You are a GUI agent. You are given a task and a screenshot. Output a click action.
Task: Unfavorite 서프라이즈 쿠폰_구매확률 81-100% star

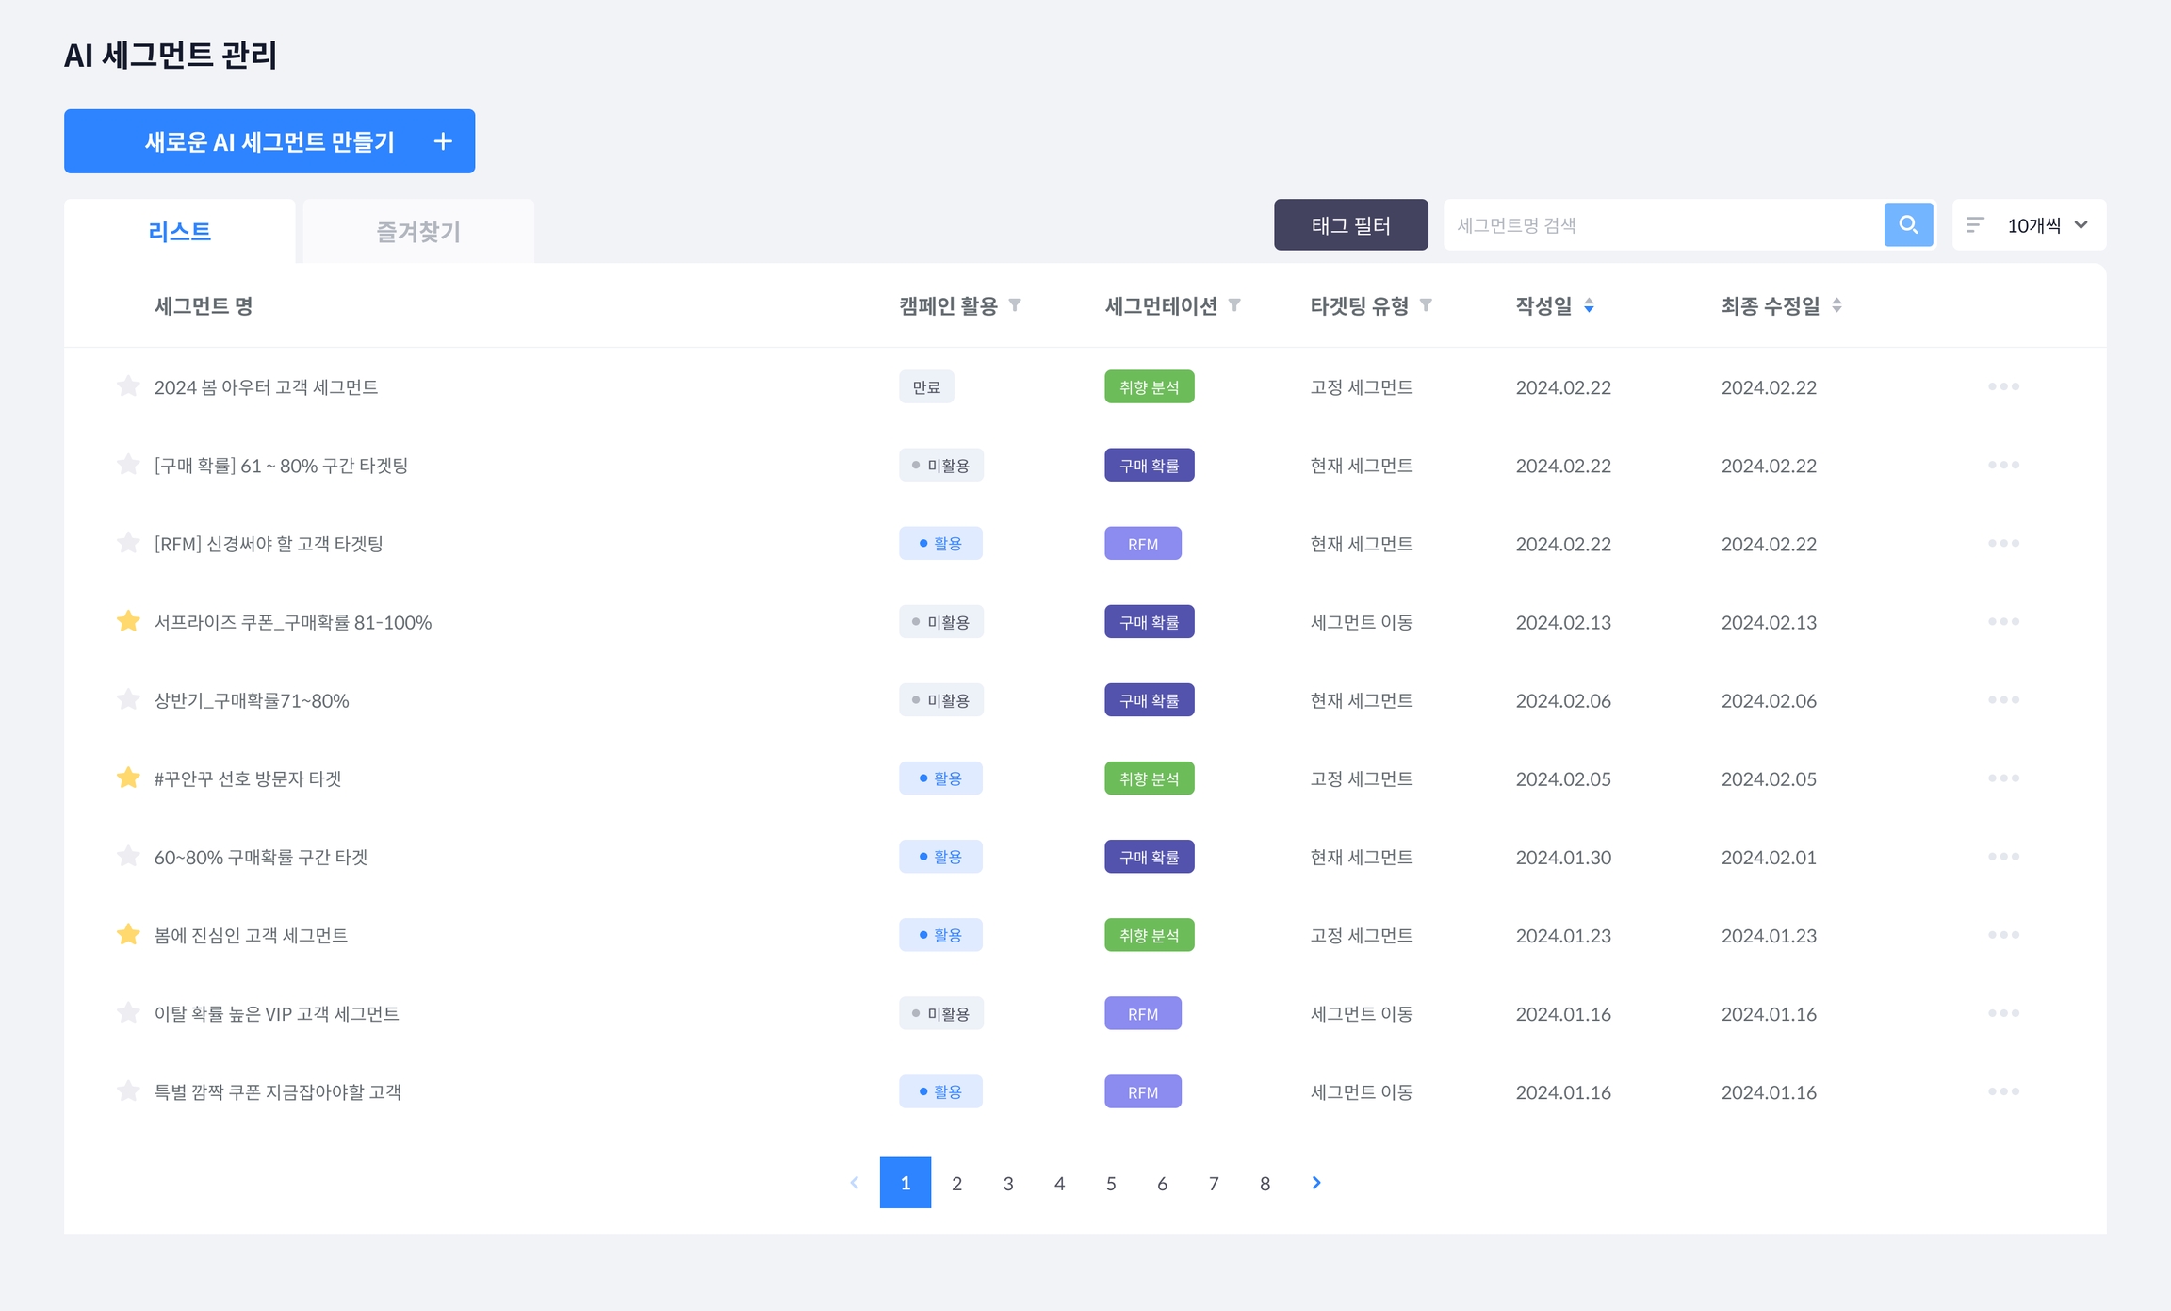point(128,621)
